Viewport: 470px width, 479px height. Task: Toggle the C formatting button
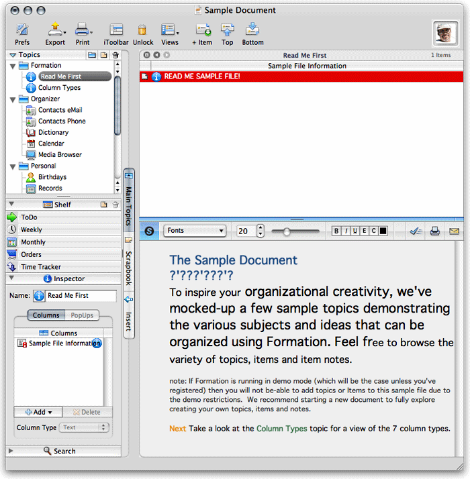pyautogui.click(x=374, y=231)
